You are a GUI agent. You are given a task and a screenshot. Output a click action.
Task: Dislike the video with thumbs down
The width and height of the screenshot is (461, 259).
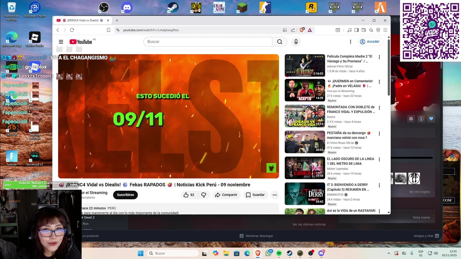click(x=204, y=195)
